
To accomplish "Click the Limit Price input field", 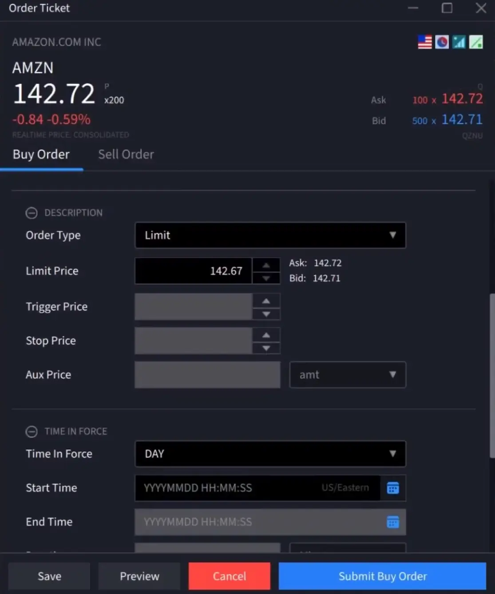I will click(194, 271).
